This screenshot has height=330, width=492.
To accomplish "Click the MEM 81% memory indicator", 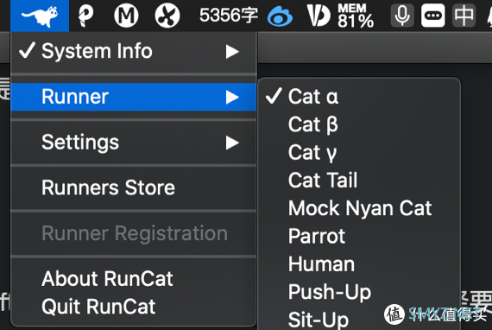I will [x=356, y=16].
